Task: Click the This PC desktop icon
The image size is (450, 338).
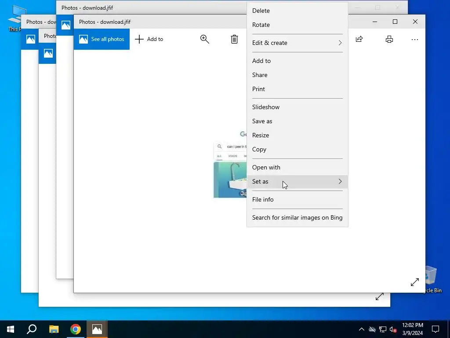Action: [16, 18]
